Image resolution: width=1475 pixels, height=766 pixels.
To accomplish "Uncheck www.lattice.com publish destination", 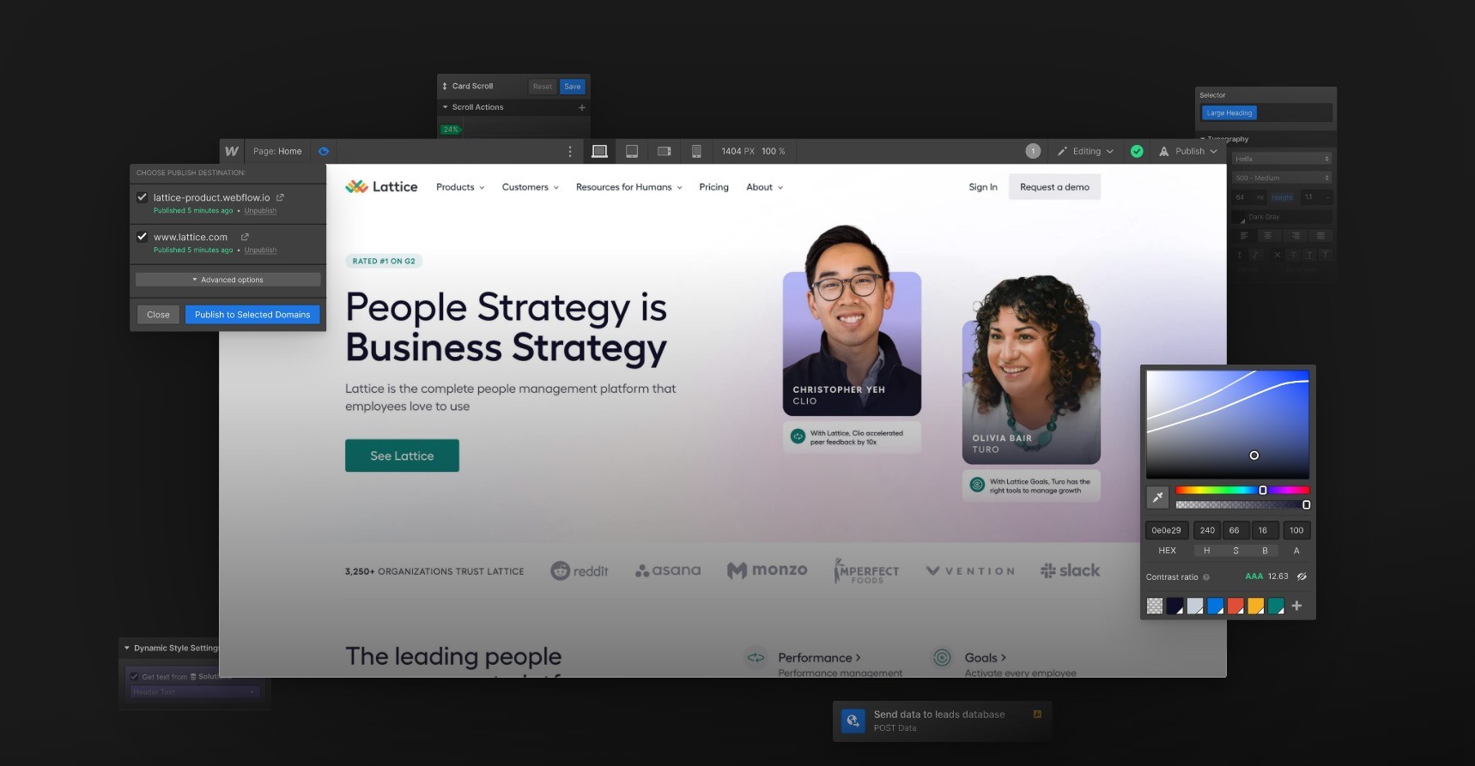I will pos(143,237).
